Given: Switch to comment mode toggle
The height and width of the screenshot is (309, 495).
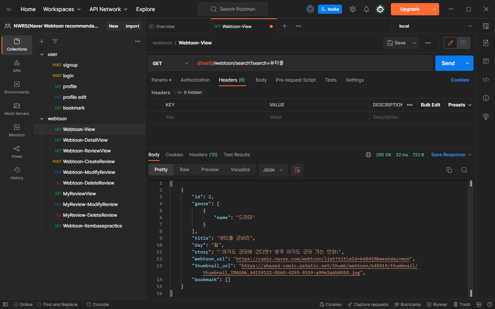Looking at the screenshot, I should [463, 43].
